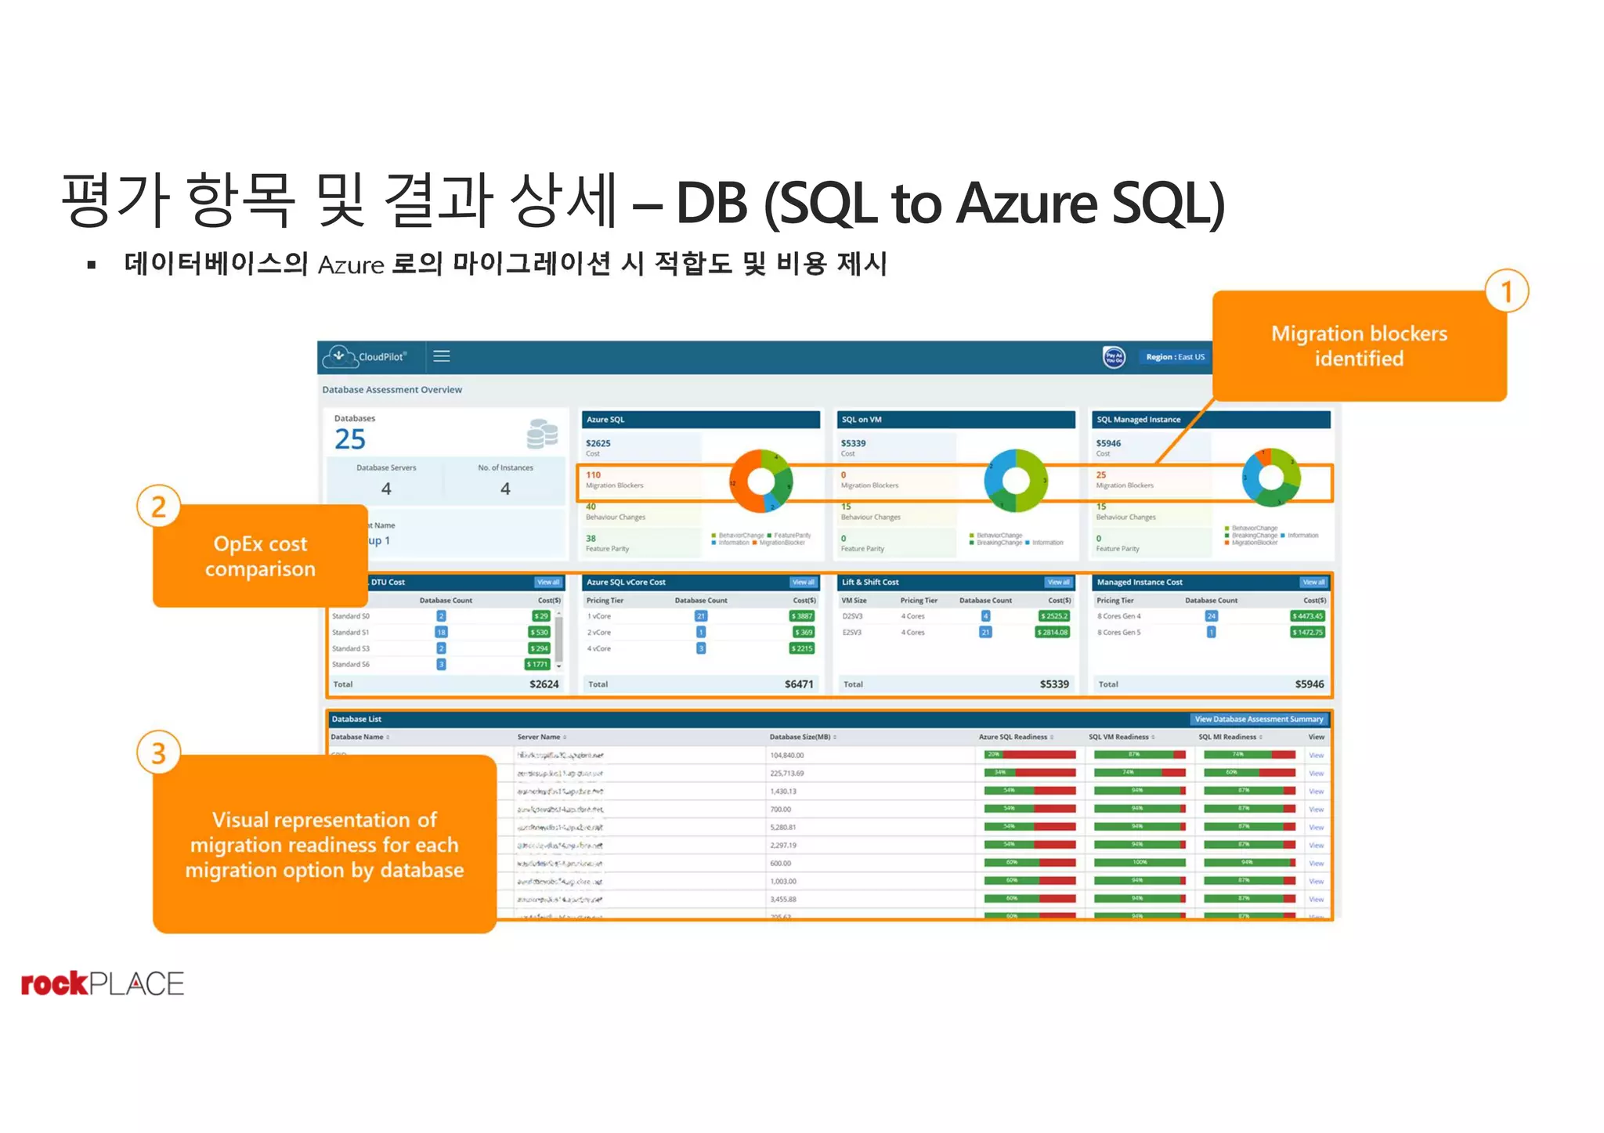This screenshot has height=1133, width=1604.
Task: Click the 38 Feature Parity value
Action: tap(591, 539)
